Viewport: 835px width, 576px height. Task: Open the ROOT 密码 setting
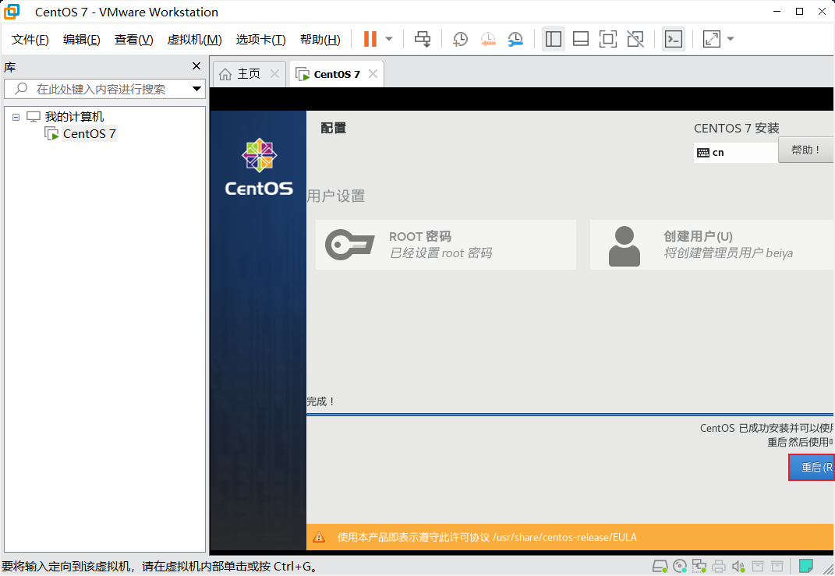tap(446, 245)
